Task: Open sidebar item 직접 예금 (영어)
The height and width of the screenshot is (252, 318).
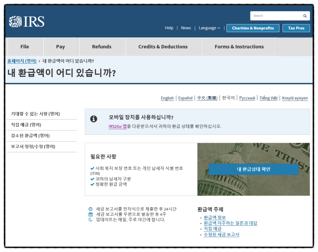Action: [x=42, y=125]
